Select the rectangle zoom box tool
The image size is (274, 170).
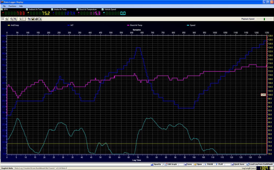(24, 19)
